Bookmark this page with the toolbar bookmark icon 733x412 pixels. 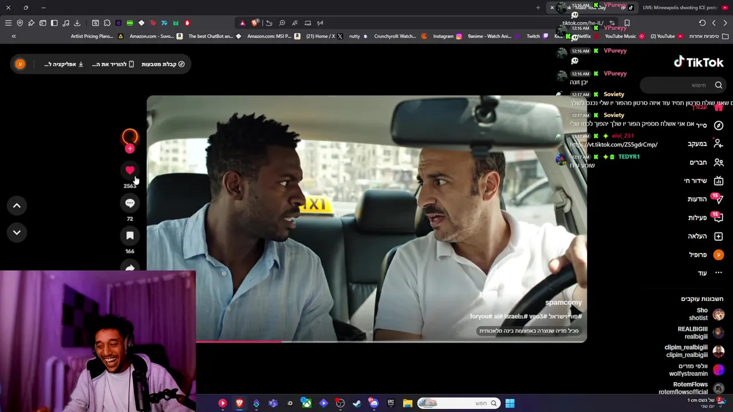627,23
